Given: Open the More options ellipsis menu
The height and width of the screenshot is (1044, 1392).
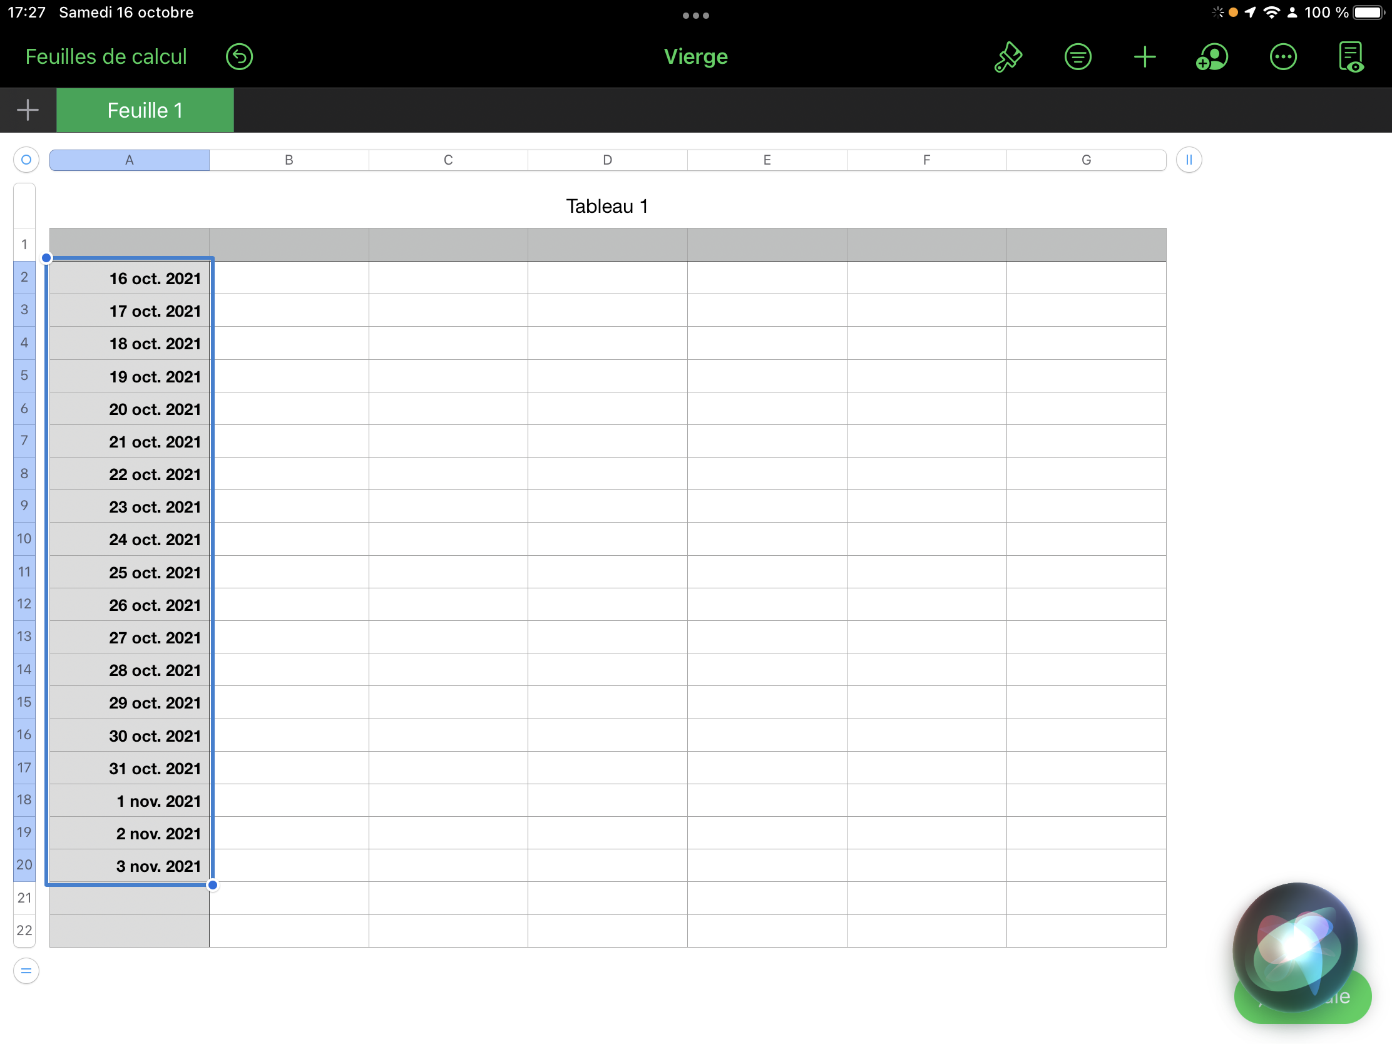Looking at the screenshot, I should (1282, 57).
